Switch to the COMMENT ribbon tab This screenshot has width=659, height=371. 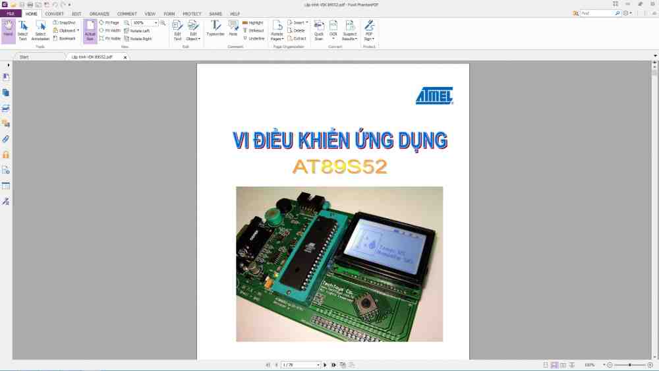coord(127,14)
